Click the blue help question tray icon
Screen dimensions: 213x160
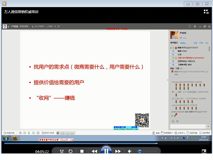click(184, 138)
